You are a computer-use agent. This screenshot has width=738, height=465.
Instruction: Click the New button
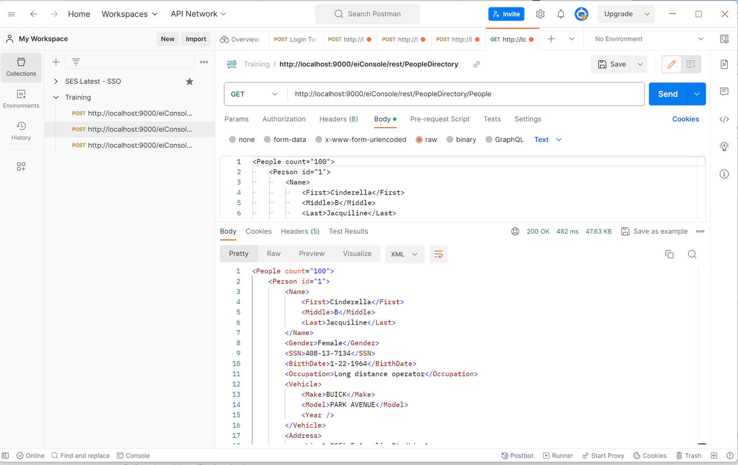point(167,39)
